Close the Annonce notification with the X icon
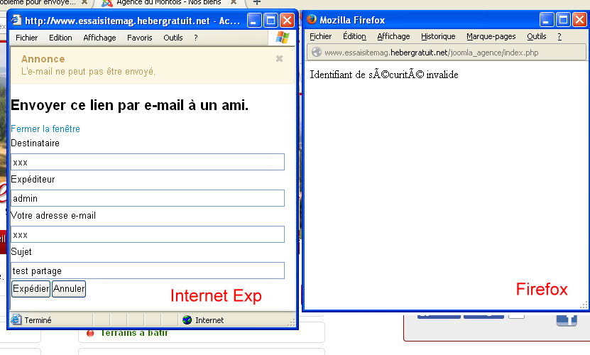The height and width of the screenshot is (355, 590). point(279,59)
